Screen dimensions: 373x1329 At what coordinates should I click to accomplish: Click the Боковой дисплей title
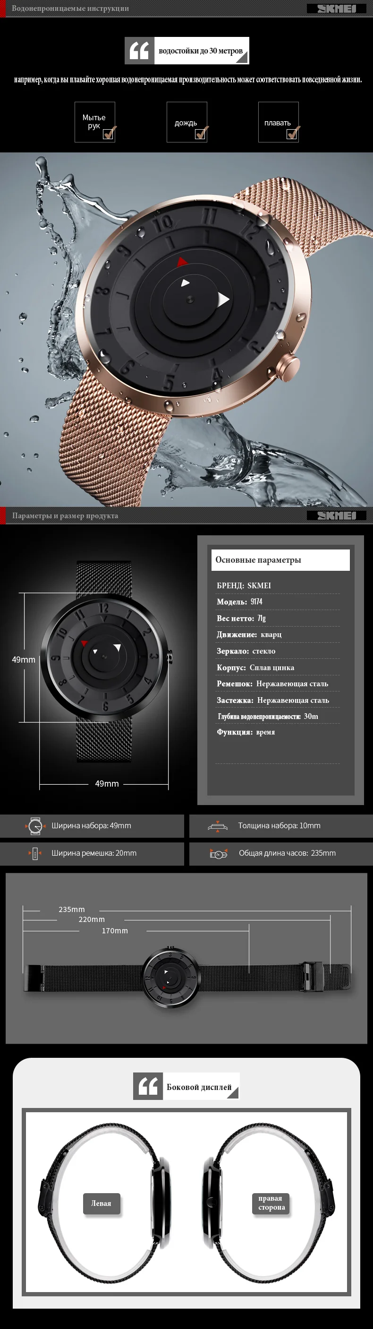click(x=199, y=1087)
